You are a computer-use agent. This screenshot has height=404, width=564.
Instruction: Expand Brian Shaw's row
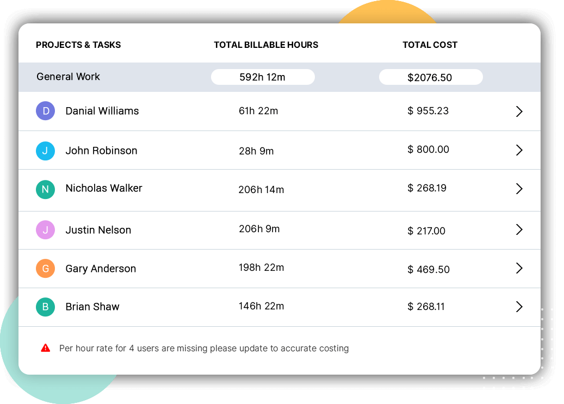[519, 307]
